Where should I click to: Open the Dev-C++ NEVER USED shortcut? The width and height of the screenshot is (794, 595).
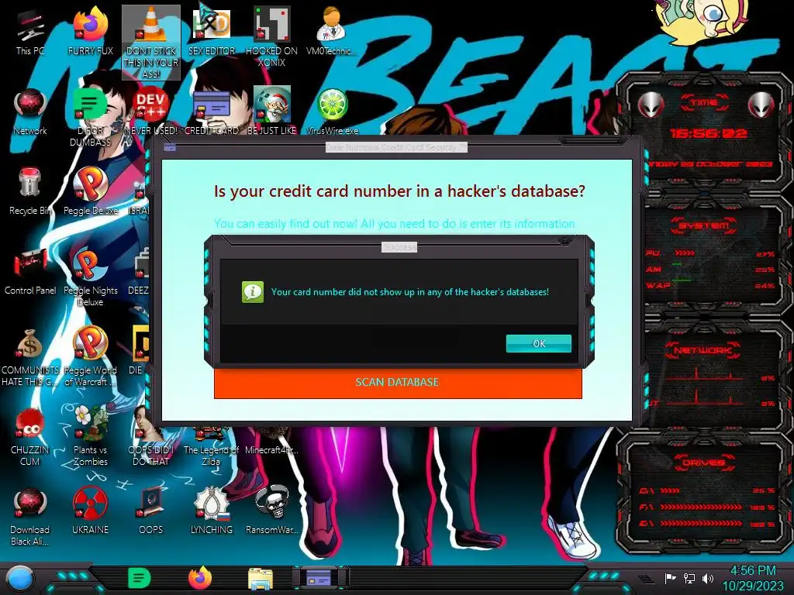coord(151,112)
